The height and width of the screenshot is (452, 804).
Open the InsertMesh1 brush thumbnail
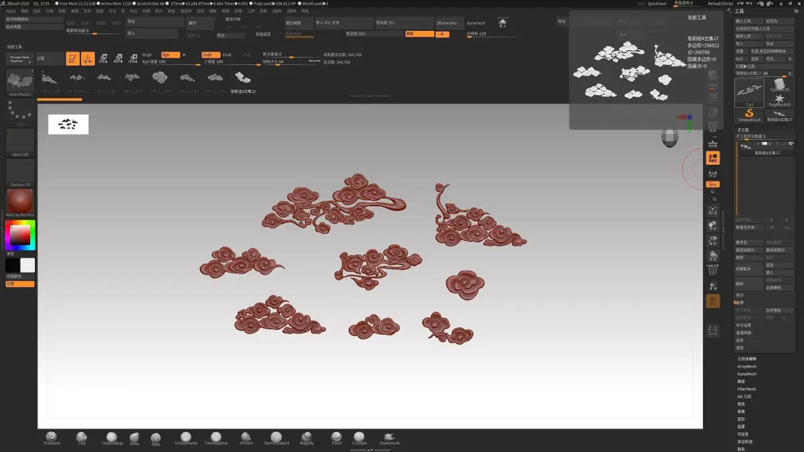click(x=20, y=83)
